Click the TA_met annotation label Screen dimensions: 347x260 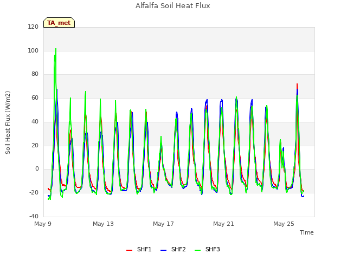(59, 23)
